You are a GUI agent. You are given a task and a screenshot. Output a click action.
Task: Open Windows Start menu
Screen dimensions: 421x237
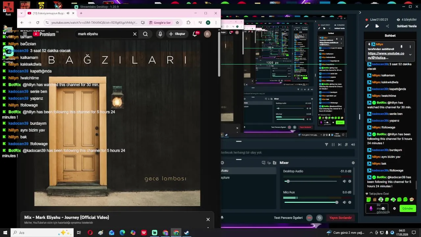(5, 233)
